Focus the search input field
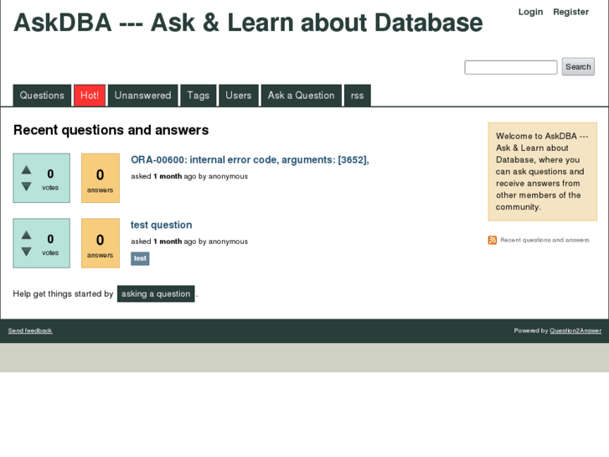Screen dimensions: 609x457 click(x=511, y=67)
